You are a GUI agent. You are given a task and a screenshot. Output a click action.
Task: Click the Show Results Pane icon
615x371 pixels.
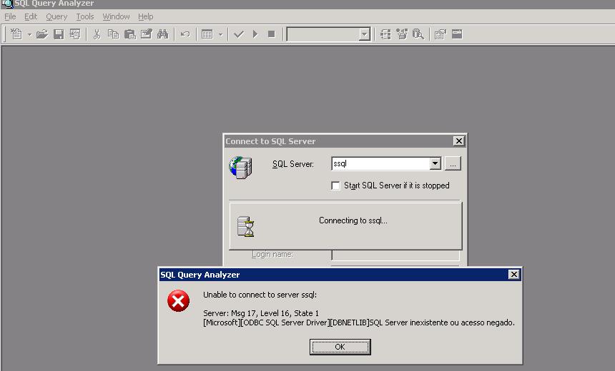pos(457,34)
